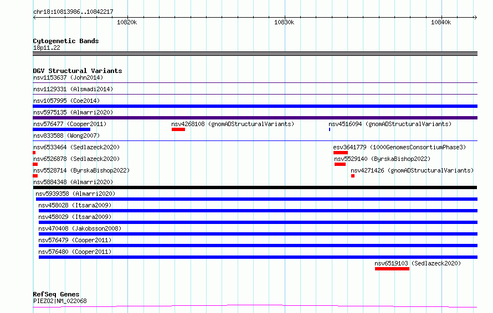Open nsv6533464 (Sedlazeck2020) label
The height and width of the screenshot is (313, 493).
(x=76, y=147)
